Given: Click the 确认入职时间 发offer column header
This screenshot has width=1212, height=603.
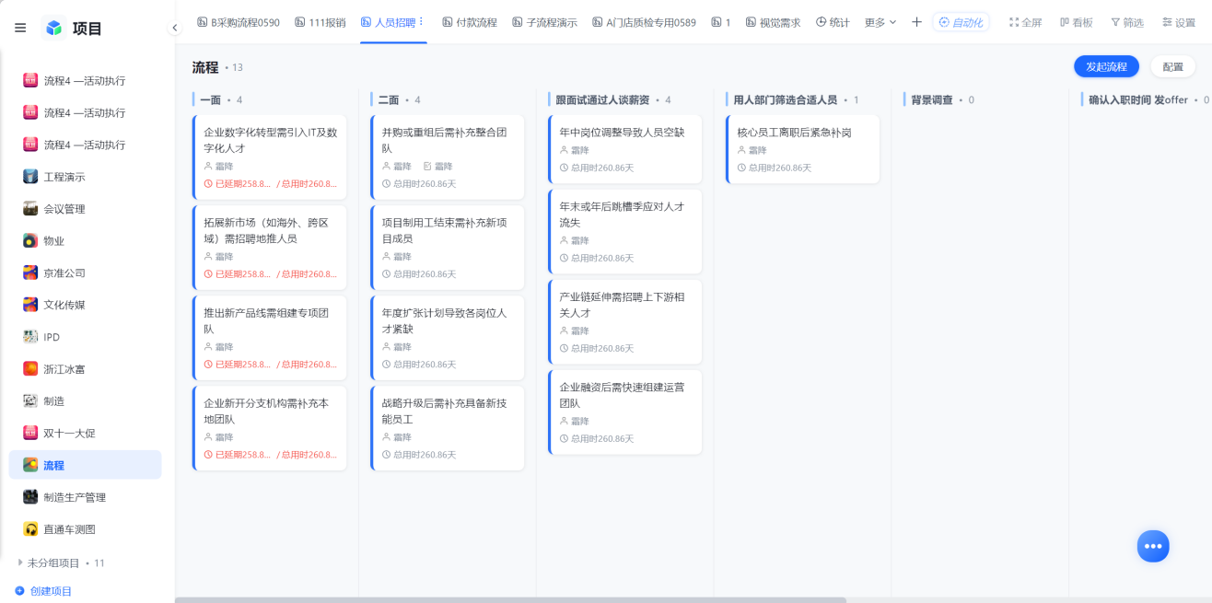Looking at the screenshot, I should click(1138, 99).
